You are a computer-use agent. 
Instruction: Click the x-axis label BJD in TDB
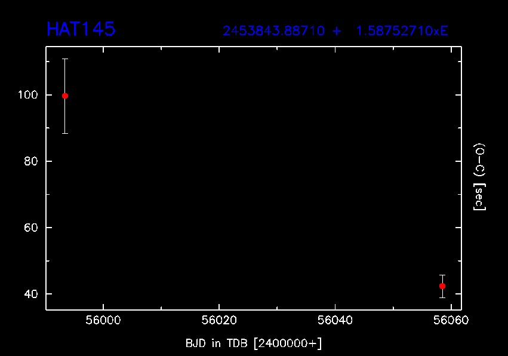[253, 342]
